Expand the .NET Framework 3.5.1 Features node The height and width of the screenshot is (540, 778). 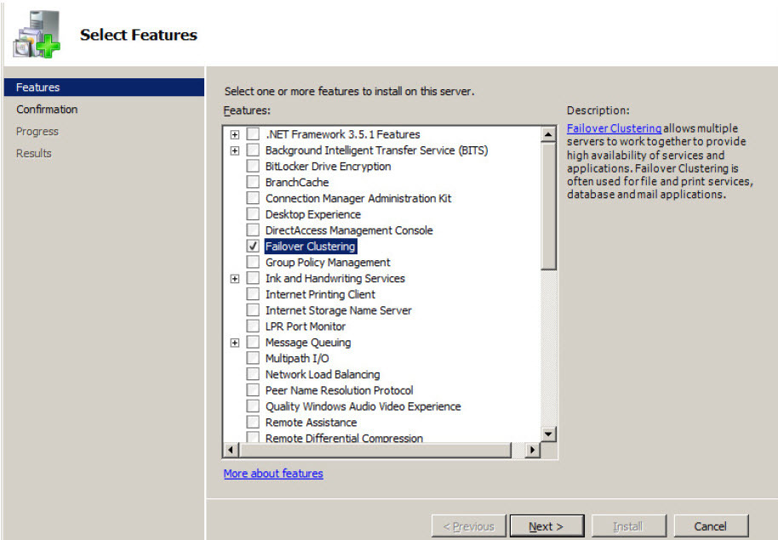[x=235, y=134]
